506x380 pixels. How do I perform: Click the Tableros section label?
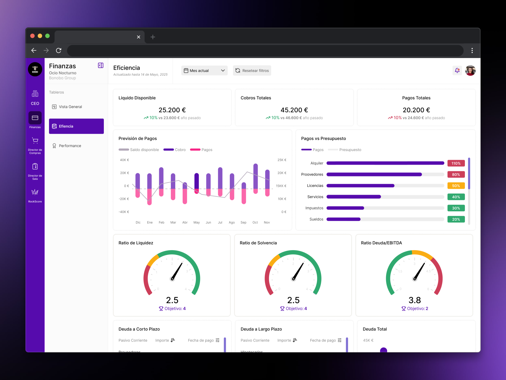click(56, 92)
